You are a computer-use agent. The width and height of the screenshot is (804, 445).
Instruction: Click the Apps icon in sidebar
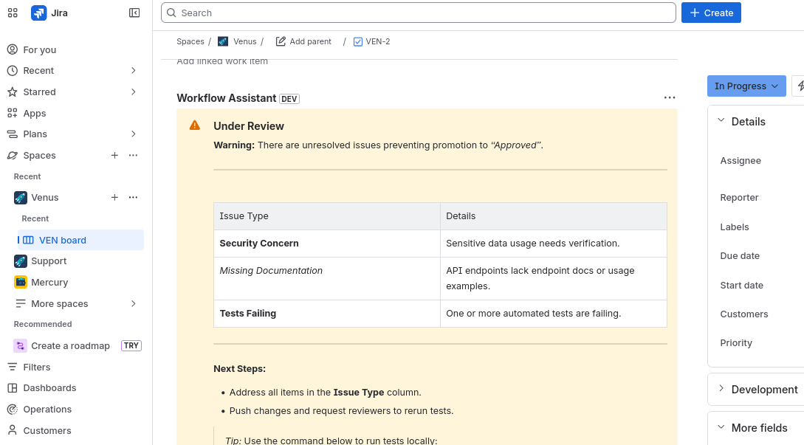[13, 114]
